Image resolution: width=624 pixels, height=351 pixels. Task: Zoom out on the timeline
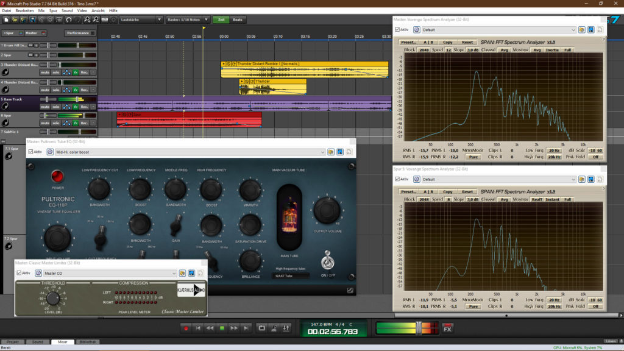(96, 19)
